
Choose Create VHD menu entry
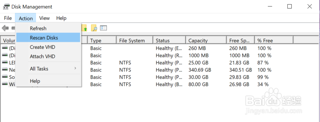pyautogui.click(x=48, y=47)
